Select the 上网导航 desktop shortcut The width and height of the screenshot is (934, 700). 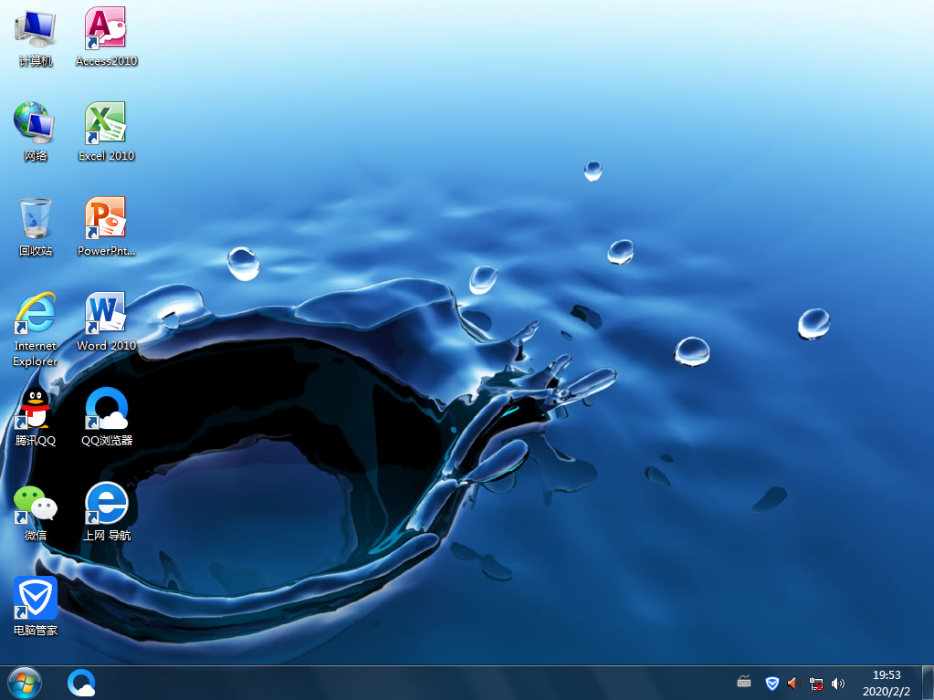pyautogui.click(x=106, y=503)
